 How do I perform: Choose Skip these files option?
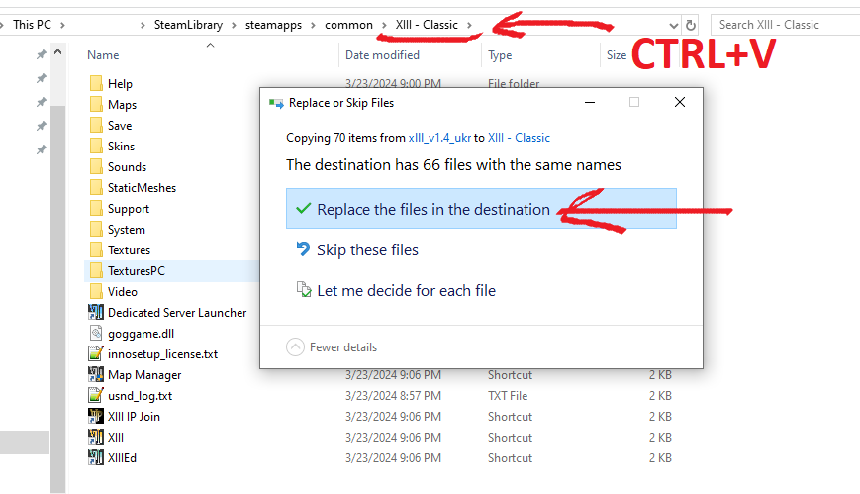click(366, 250)
